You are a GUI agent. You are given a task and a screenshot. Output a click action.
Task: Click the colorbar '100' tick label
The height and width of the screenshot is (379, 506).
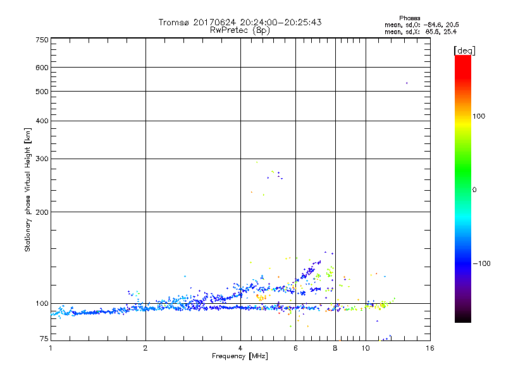click(x=479, y=116)
